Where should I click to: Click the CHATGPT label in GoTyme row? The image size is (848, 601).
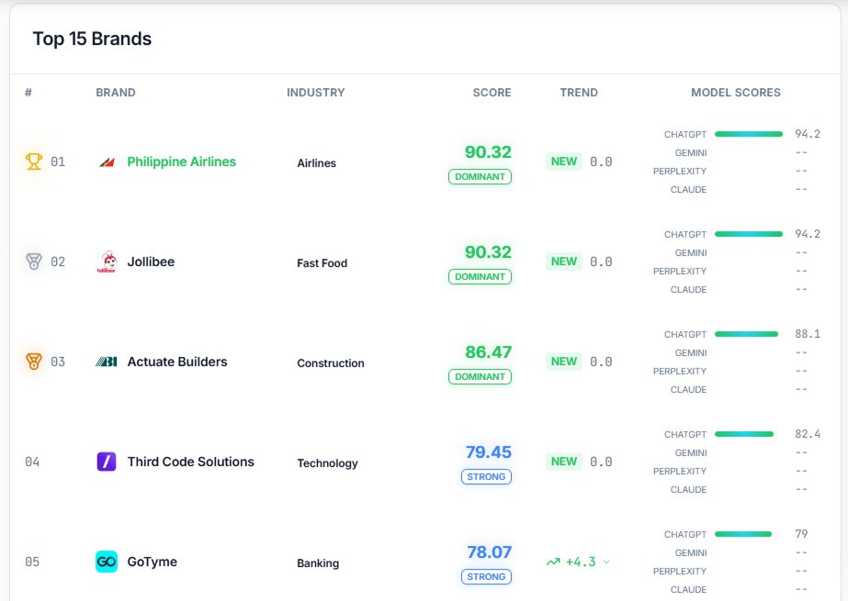tap(685, 535)
